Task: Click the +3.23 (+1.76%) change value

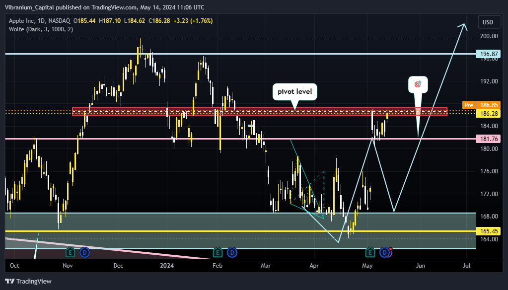Action: [193, 21]
